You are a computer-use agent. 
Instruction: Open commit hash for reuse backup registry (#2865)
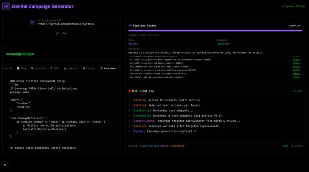(296, 63)
